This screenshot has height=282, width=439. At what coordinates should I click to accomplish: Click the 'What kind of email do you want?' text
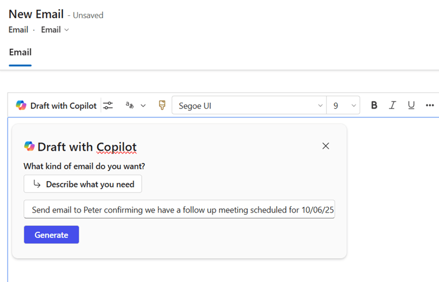pyautogui.click(x=84, y=166)
